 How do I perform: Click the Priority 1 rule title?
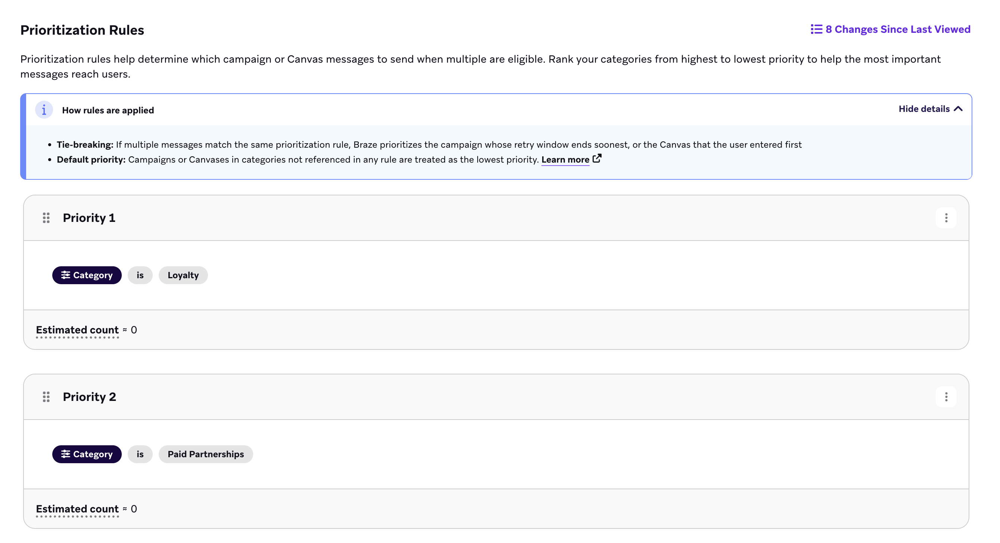(x=89, y=218)
